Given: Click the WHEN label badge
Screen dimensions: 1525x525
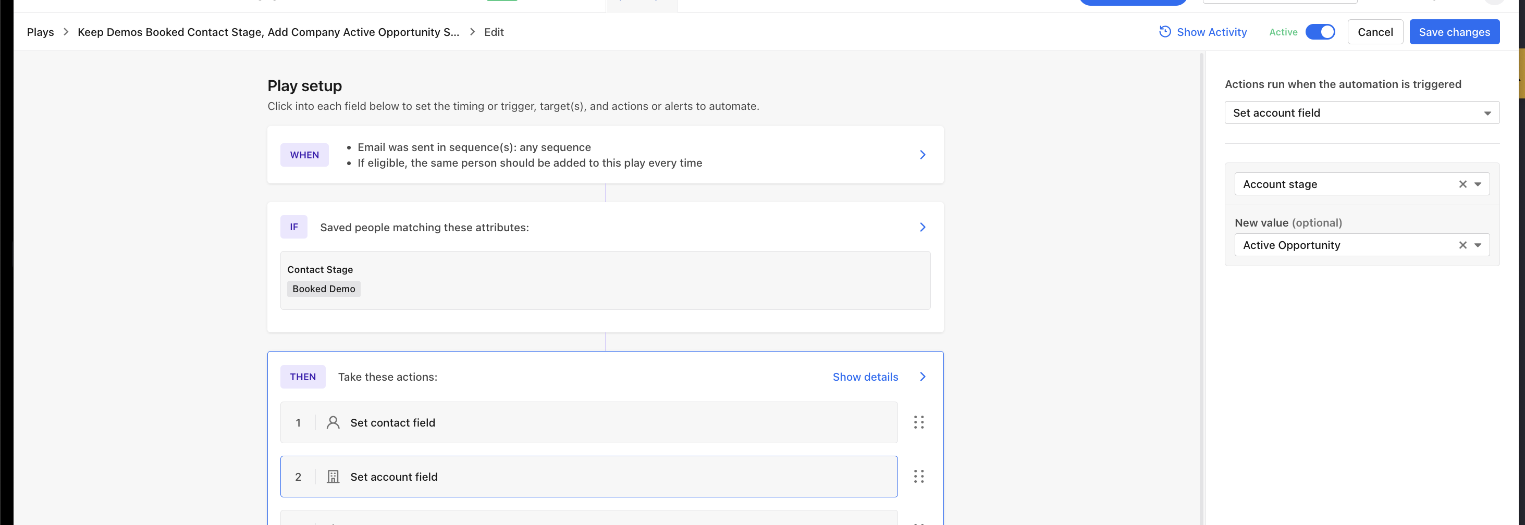Looking at the screenshot, I should (x=304, y=155).
